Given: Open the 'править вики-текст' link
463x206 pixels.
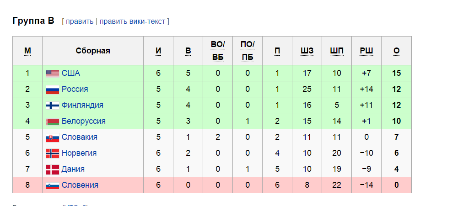Looking at the screenshot, I should pos(132,21).
